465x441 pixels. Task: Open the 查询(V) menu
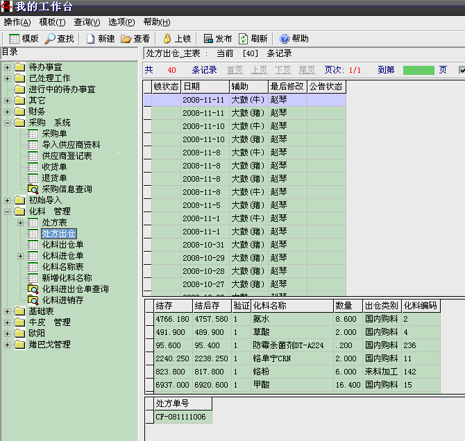click(x=87, y=22)
